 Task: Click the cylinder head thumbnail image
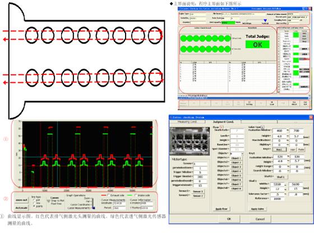click(190, 141)
